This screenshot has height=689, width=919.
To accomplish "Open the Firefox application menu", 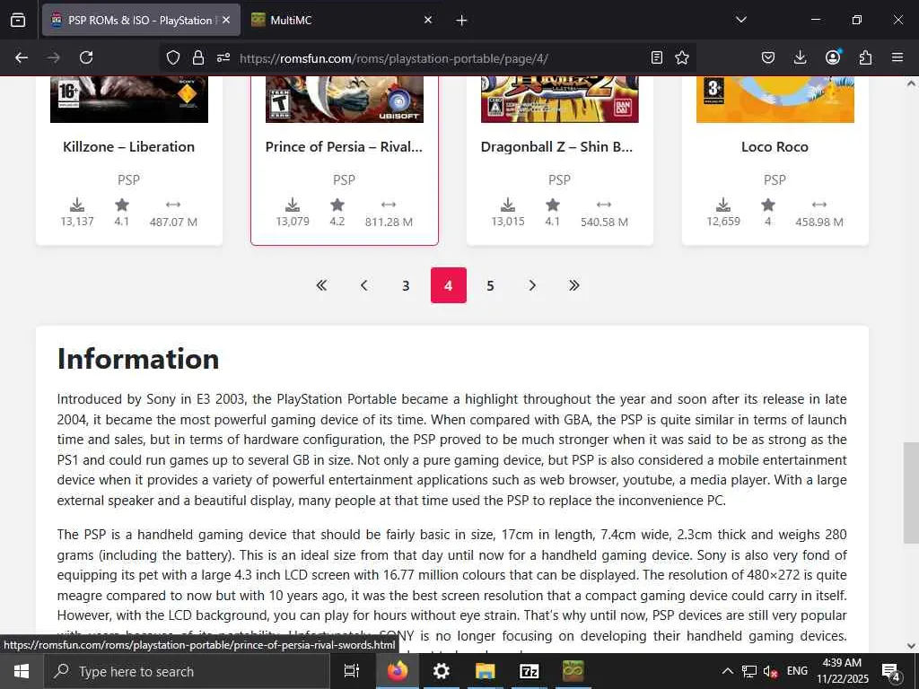I will coord(897,57).
